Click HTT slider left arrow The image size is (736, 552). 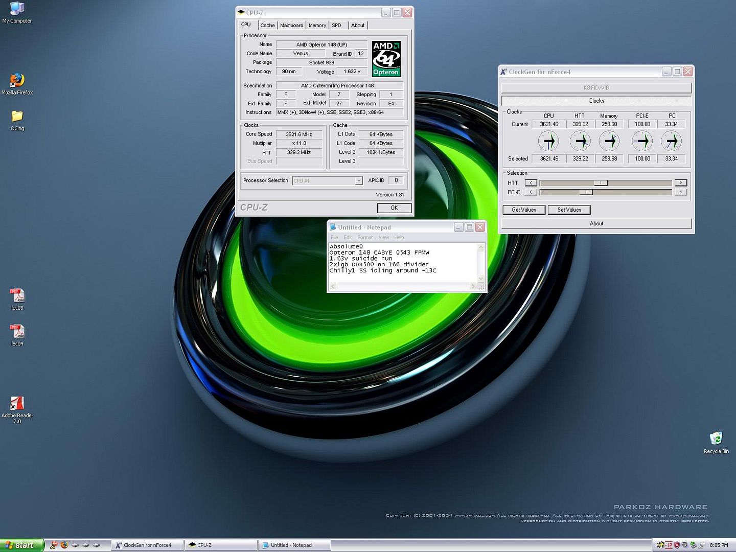pyautogui.click(x=531, y=183)
